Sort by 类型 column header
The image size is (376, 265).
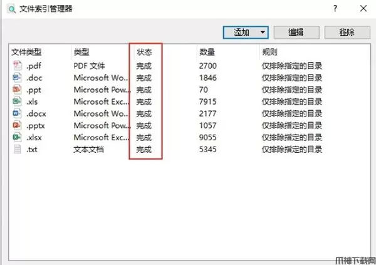point(81,52)
